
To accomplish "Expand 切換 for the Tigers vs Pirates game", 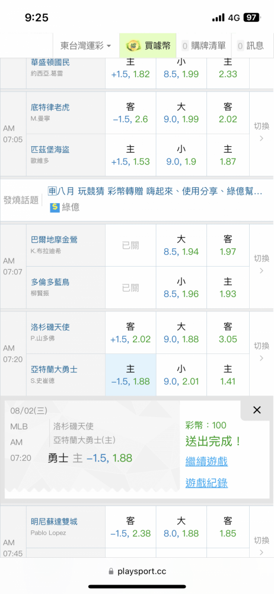I will click(x=261, y=132).
